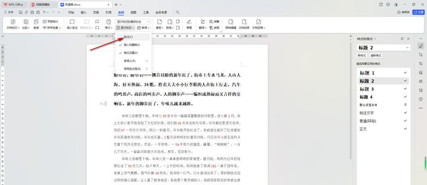Open the 审阅 pane dropdown in ribbon
This screenshot has width=427, height=185.
pos(143,28)
